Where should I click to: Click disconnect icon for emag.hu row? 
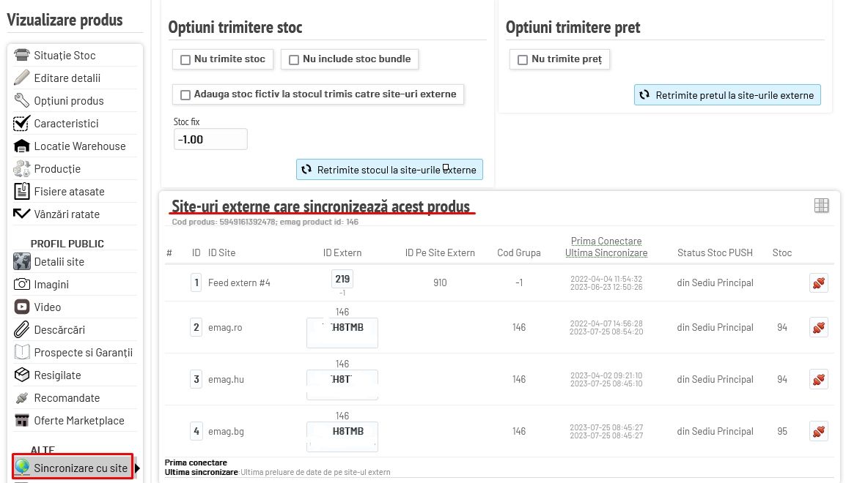click(818, 380)
